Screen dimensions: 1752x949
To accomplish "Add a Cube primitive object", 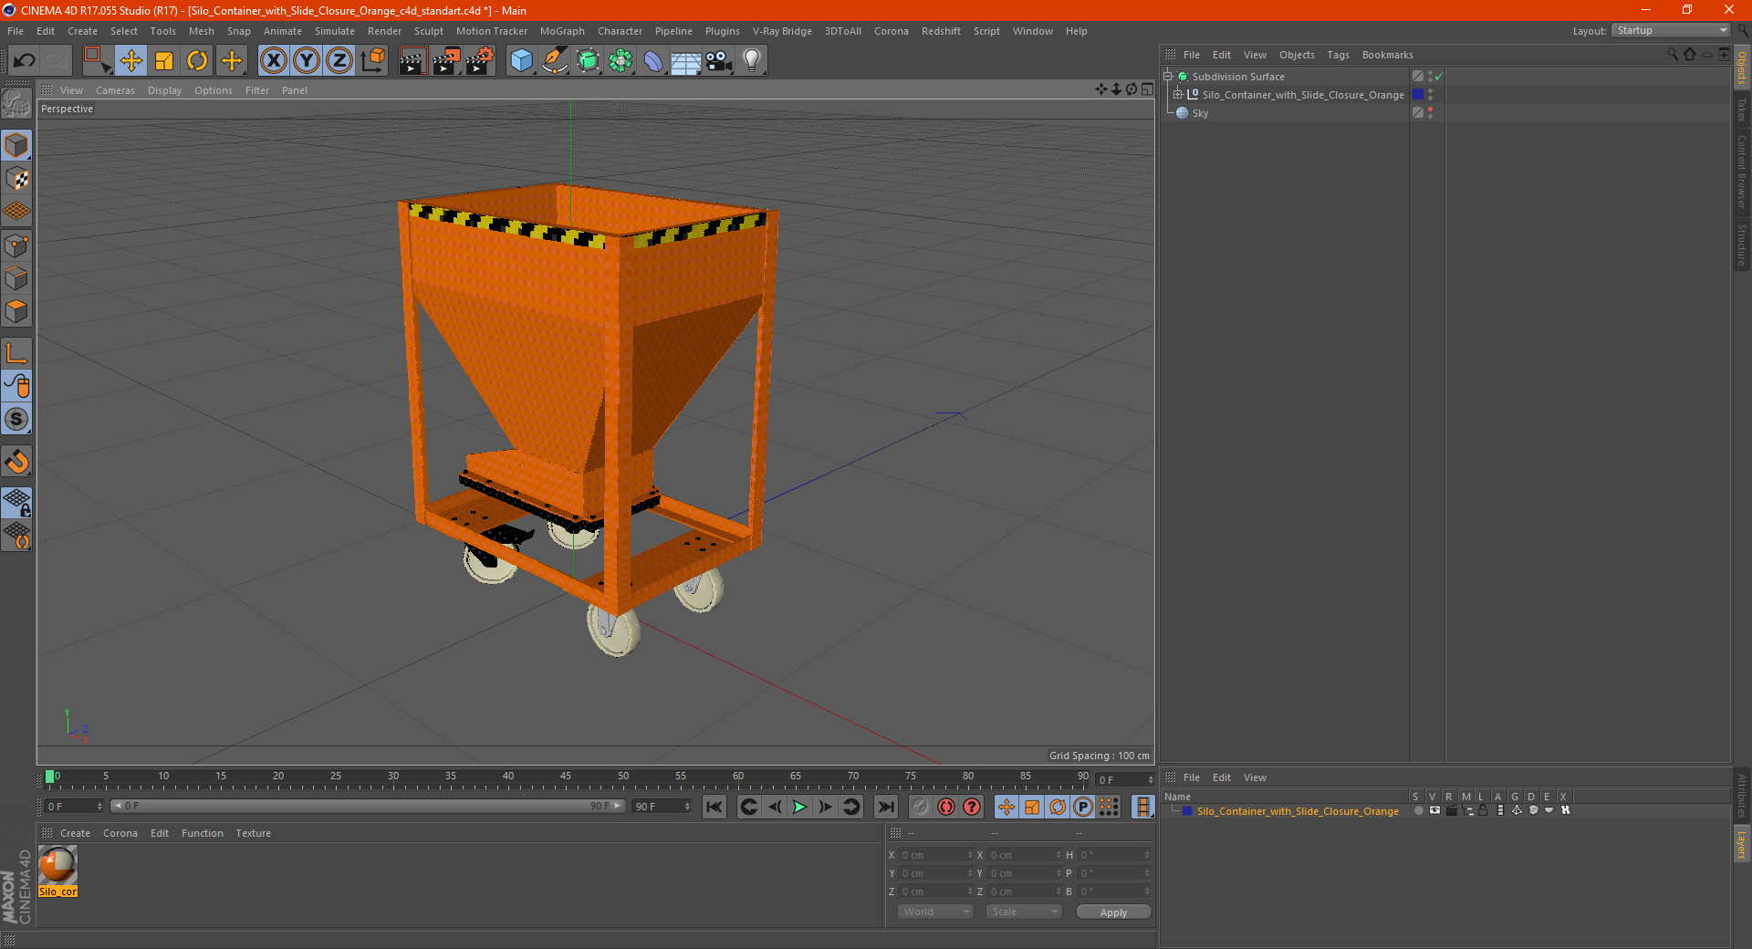I will [x=521, y=61].
